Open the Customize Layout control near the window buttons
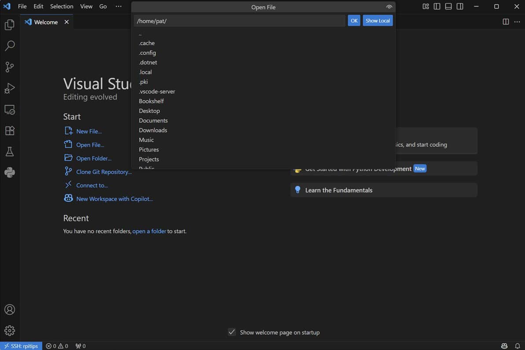 click(x=425, y=6)
